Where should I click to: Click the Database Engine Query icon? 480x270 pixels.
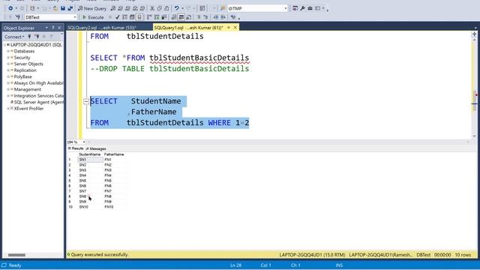pos(113,8)
